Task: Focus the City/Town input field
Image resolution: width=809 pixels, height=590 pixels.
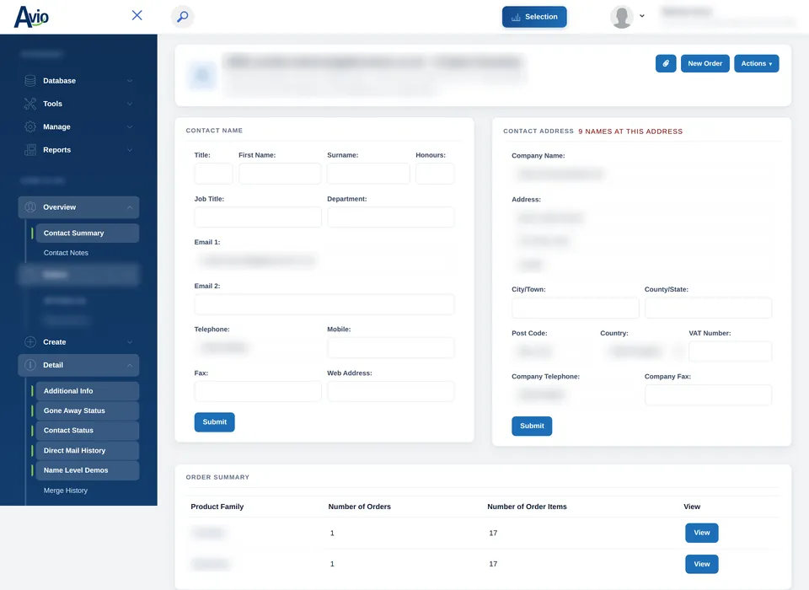Action: click(x=576, y=308)
